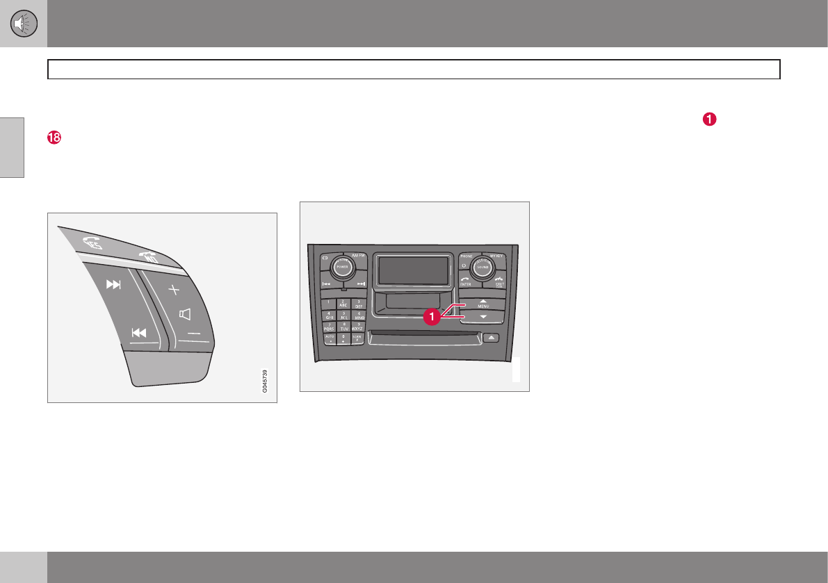Click the speaker symbol on the steering keypad
This screenshot has width=828, height=583.
point(185,315)
